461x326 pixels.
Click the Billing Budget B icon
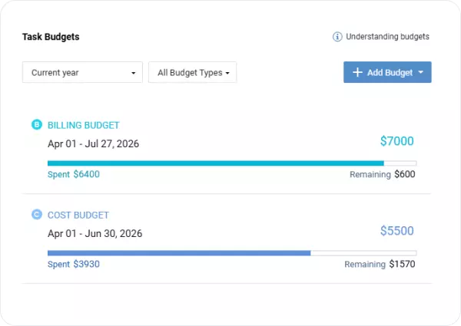37,124
